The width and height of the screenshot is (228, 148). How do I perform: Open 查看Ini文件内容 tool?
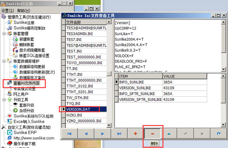(x=27, y=83)
